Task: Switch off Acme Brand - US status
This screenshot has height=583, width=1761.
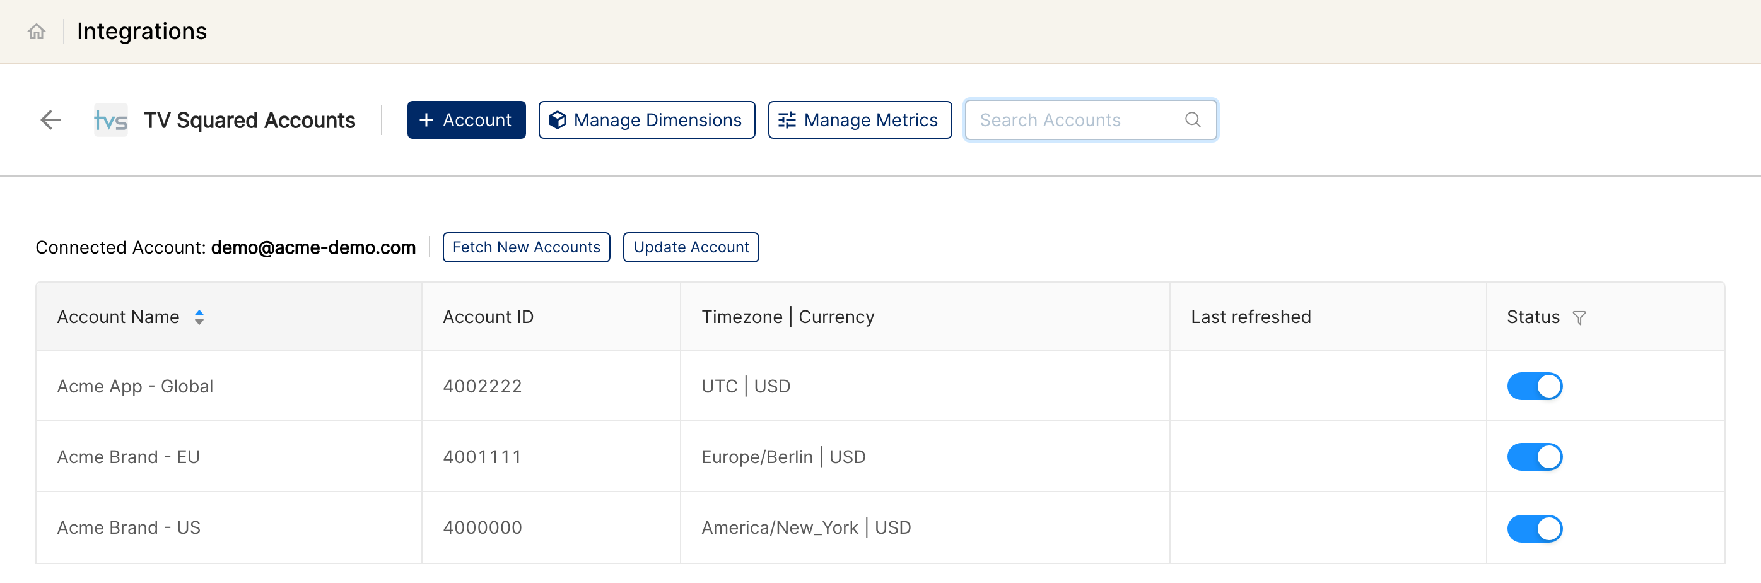Action: click(1535, 528)
